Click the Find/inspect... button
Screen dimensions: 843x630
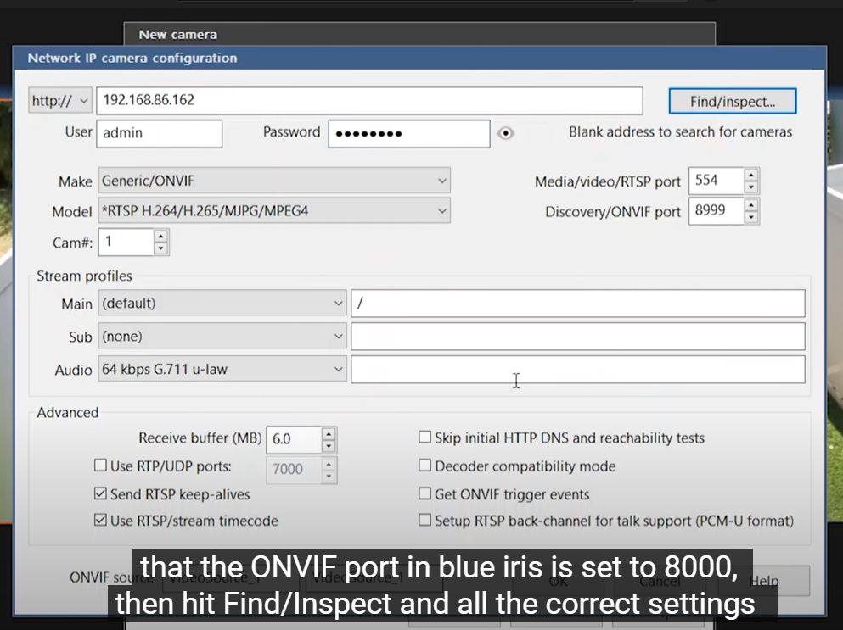732,101
